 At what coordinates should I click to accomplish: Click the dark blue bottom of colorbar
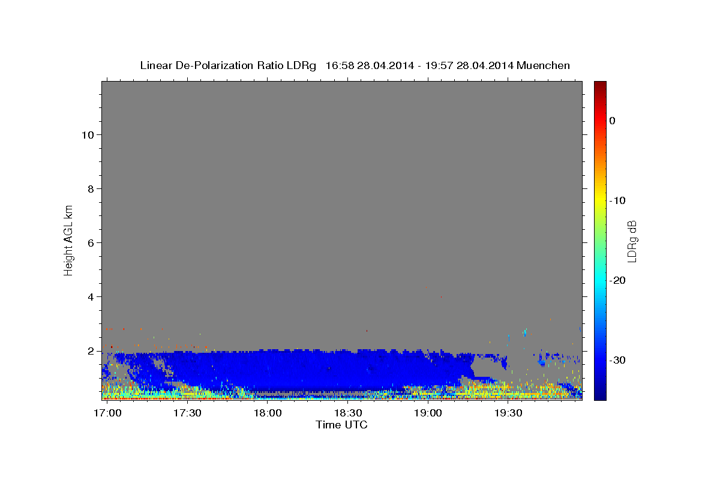pos(600,395)
